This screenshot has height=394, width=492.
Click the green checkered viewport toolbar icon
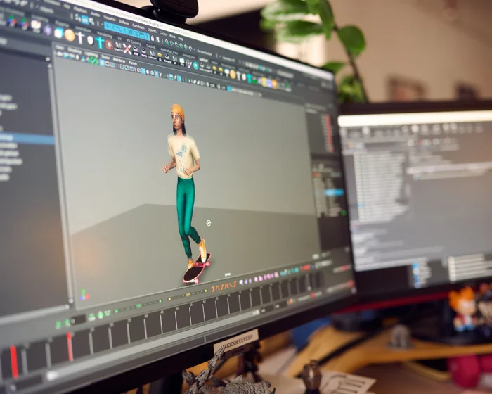click(93, 60)
